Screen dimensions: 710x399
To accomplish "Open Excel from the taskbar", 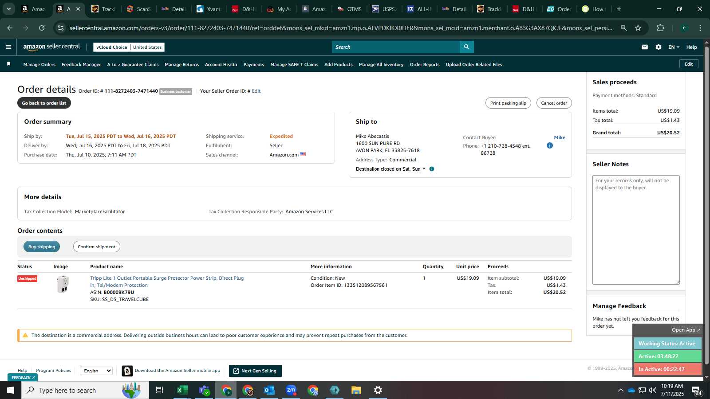I will [182, 390].
